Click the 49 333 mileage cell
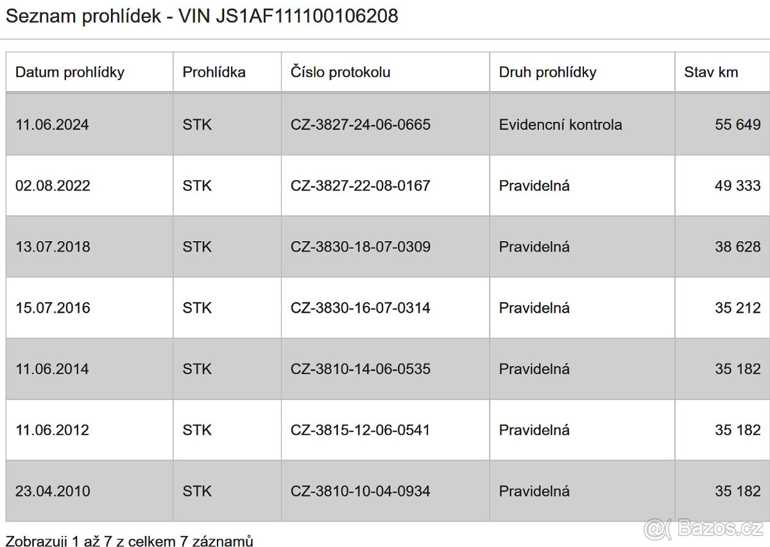This screenshot has height=547, width=770. (737, 186)
